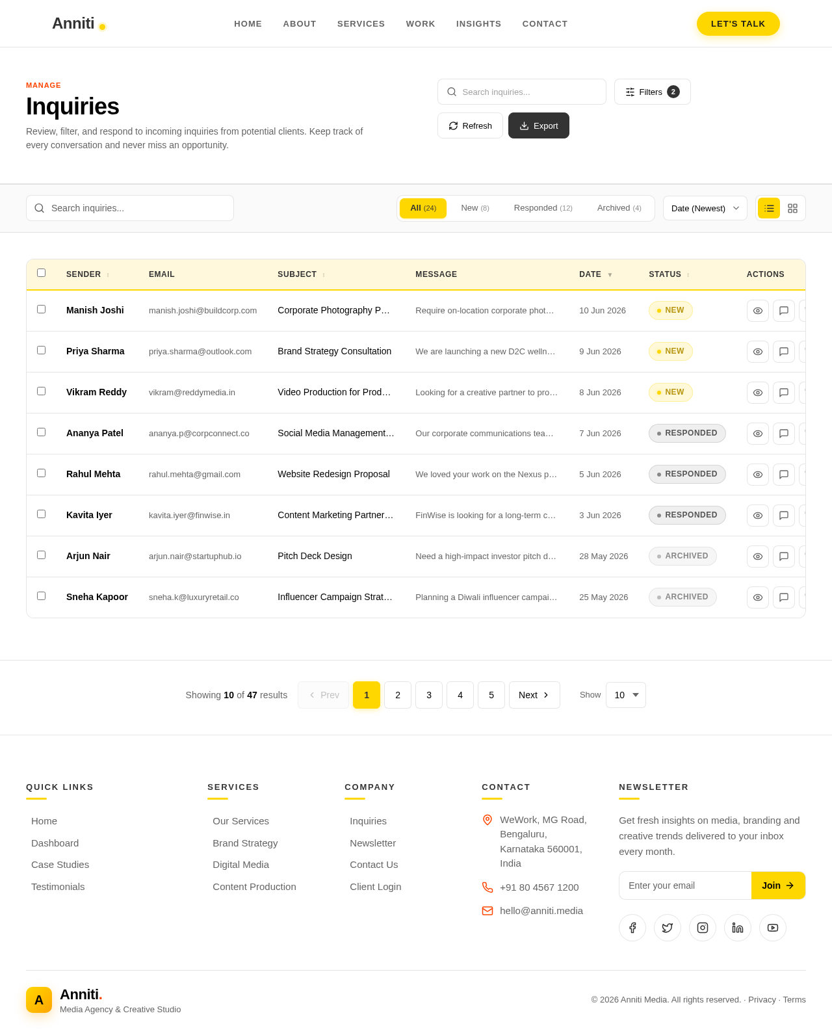Show the New (8) inquiries tab
This screenshot has width=832, height=1035.
pos(475,208)
